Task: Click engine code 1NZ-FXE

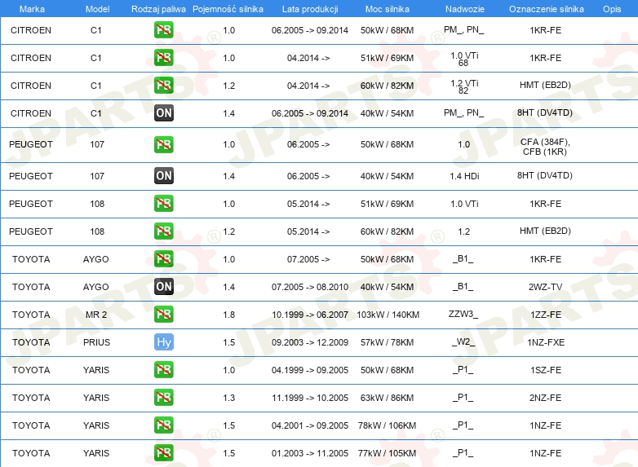Action: (x=546, y=342)
